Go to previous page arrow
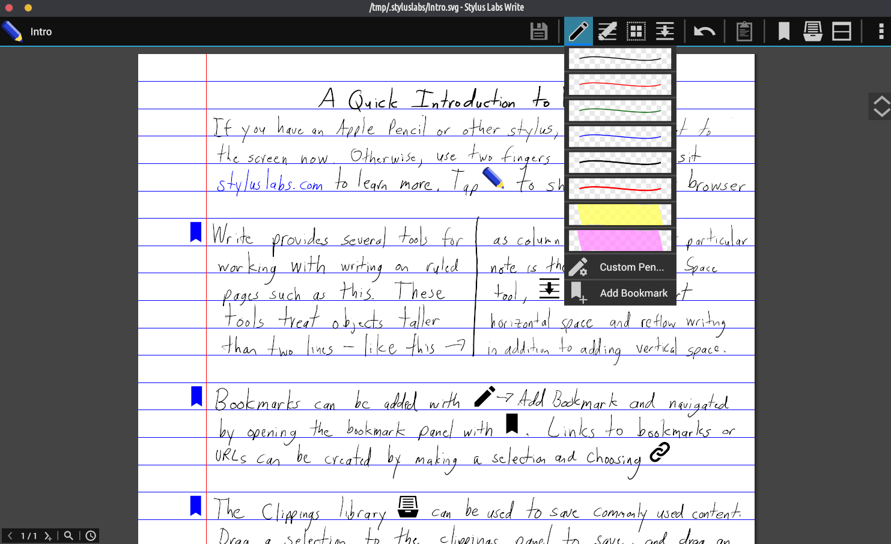Screen dimensions: 891x544 10,536
